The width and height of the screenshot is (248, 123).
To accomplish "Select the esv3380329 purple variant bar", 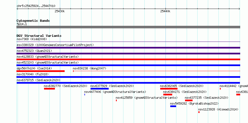I will 128,48.
